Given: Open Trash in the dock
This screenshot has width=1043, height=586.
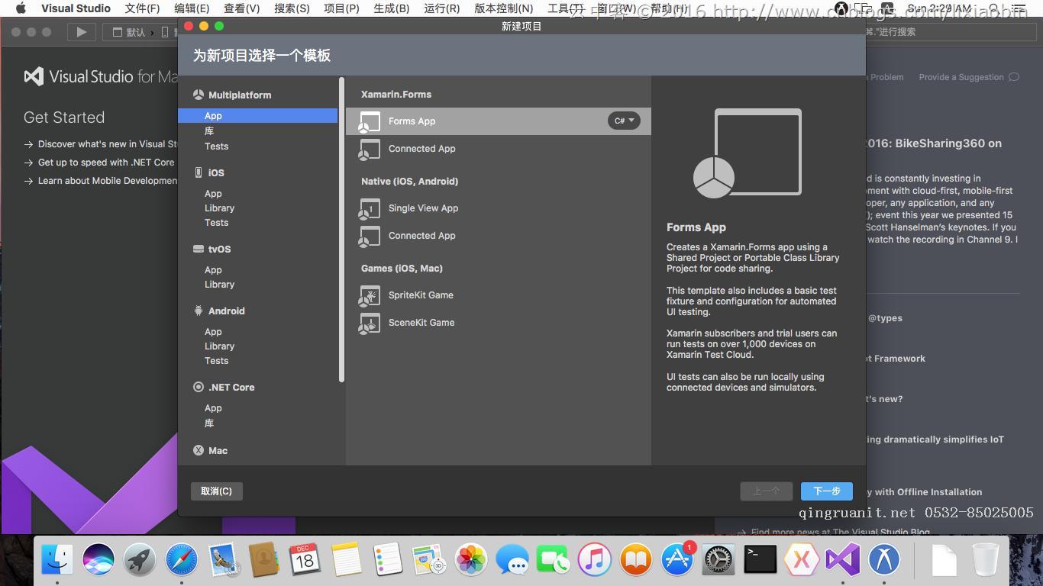Looking at the screenshot, I should (986, 559).
